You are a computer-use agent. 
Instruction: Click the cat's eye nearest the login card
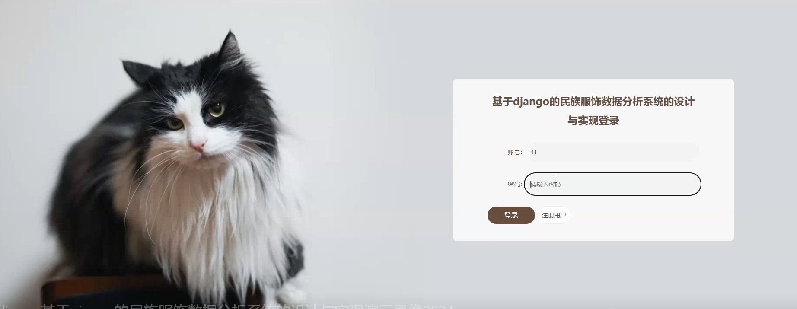(x=216, y=109)
